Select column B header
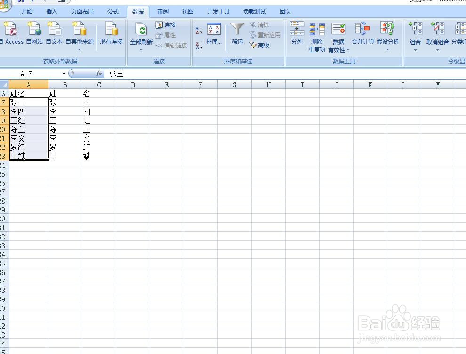Viewport: 466px width, 354px height. point(65,85)
